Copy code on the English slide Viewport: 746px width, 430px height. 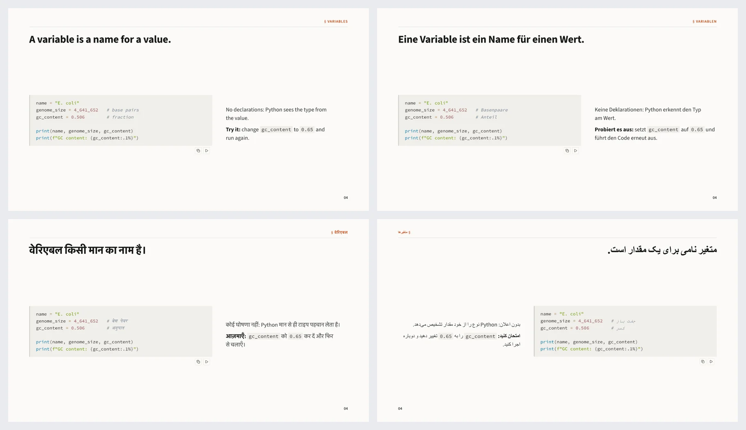pyautogui.click(x=198, y=151)
